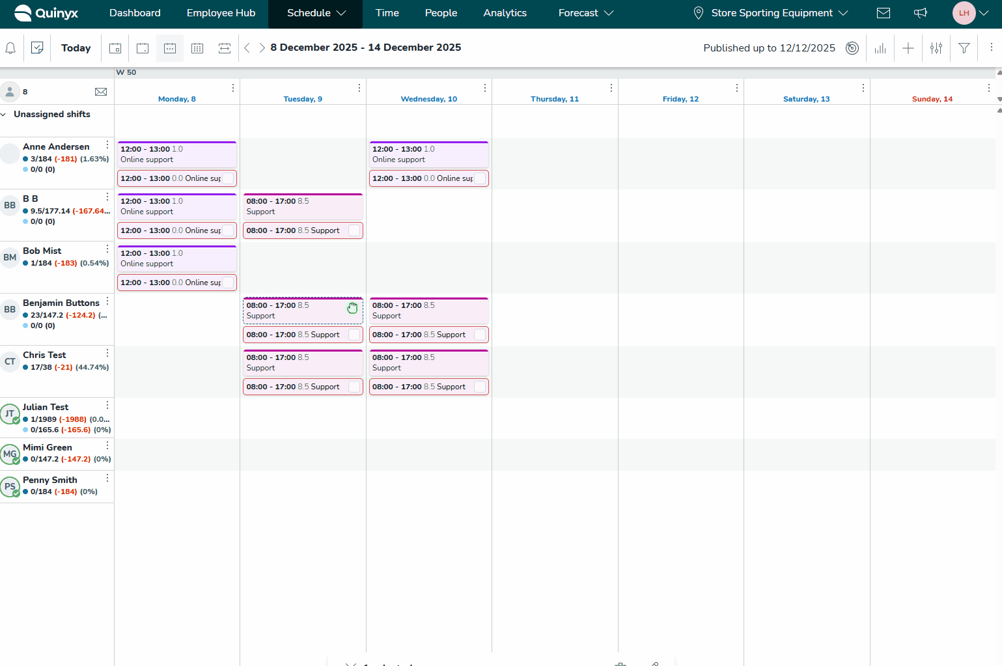
Task: Open Anne Andersen's employee name
Action: pos(56,146)
